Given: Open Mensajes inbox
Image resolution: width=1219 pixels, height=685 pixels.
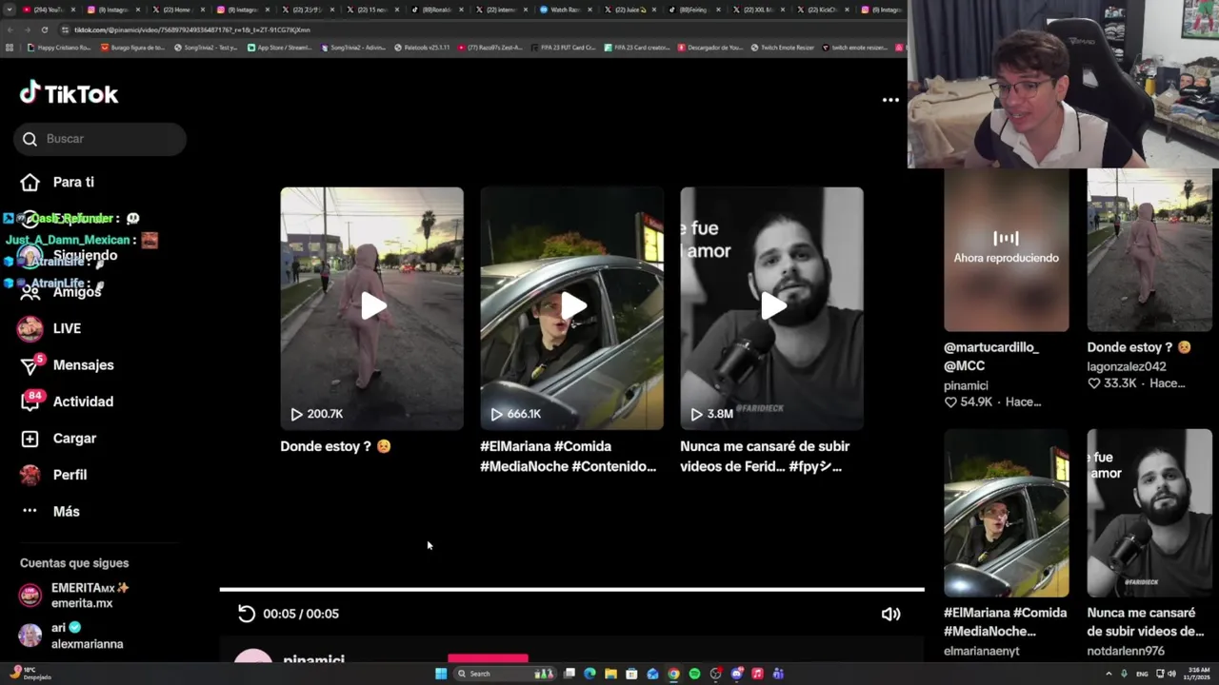Looking at the screenshot, I should 83,365.
